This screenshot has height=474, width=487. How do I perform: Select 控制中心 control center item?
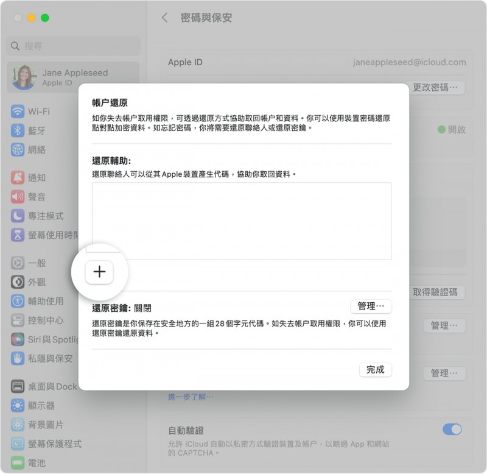[x=45, y=320]
